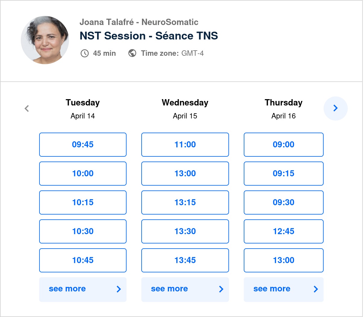Select the 09:45 slot on Tuesday
Image resolution: width=364 pixels, height=317 pixels.
[83, 145]
